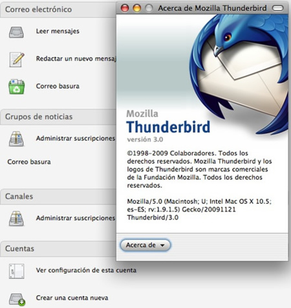Select Crear una cuenta nueva

coord(72,298)
